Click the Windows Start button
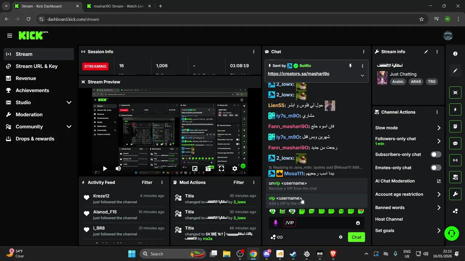The image size is (465, 261). pos(132,254)
